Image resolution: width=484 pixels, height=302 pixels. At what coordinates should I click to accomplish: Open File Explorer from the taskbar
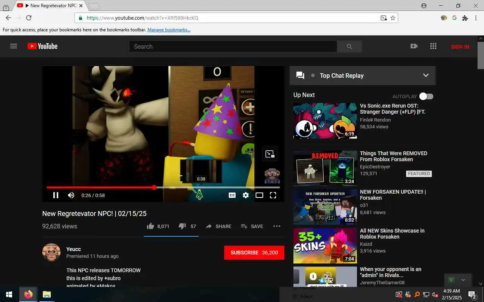(47, 294)
